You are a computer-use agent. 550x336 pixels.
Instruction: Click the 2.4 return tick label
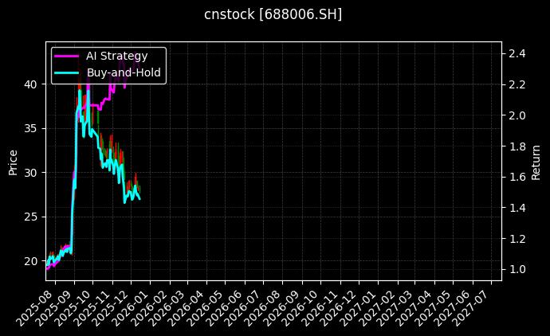tap(517, 53)
